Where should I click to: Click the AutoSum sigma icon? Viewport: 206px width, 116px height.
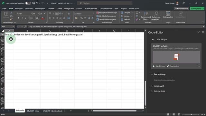[x=137, y=13]
